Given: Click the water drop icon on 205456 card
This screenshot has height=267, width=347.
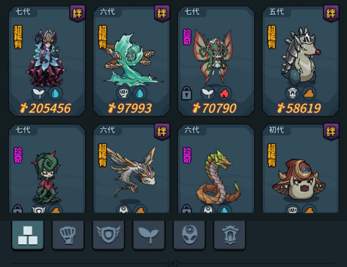Looking at the screenshot, I should pyautogui.click(x=55, y=93).
